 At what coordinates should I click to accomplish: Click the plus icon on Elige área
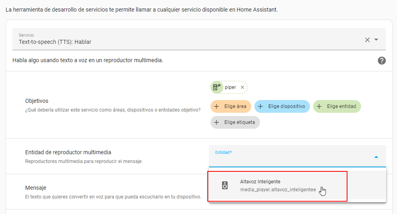[216, 106]
